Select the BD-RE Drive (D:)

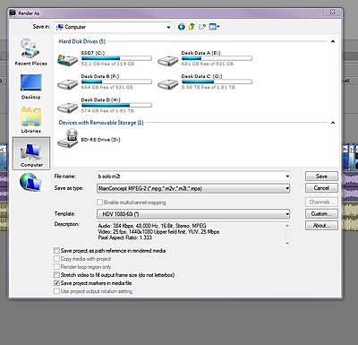89,139
